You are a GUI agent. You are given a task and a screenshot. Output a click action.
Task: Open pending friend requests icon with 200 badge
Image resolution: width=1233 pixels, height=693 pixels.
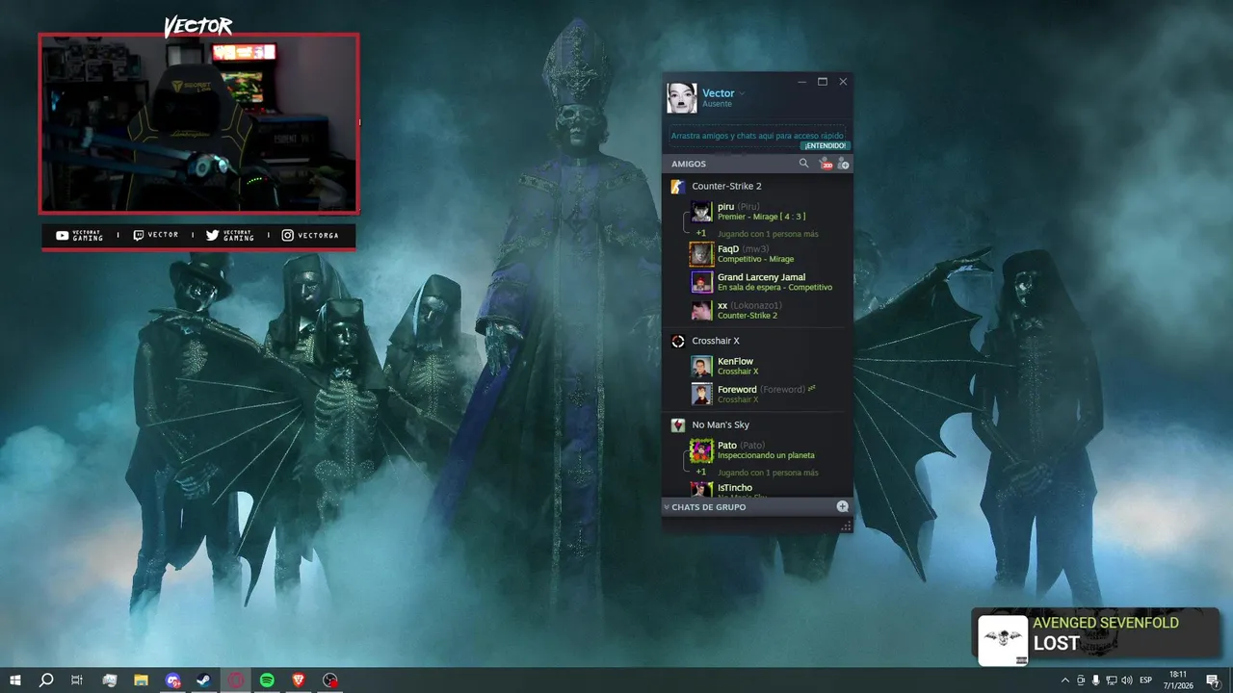826,164
